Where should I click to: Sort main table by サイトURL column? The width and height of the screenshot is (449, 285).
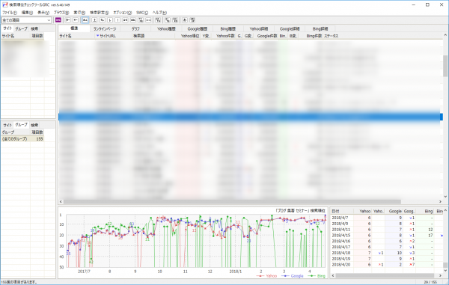(x=114, y=36)
